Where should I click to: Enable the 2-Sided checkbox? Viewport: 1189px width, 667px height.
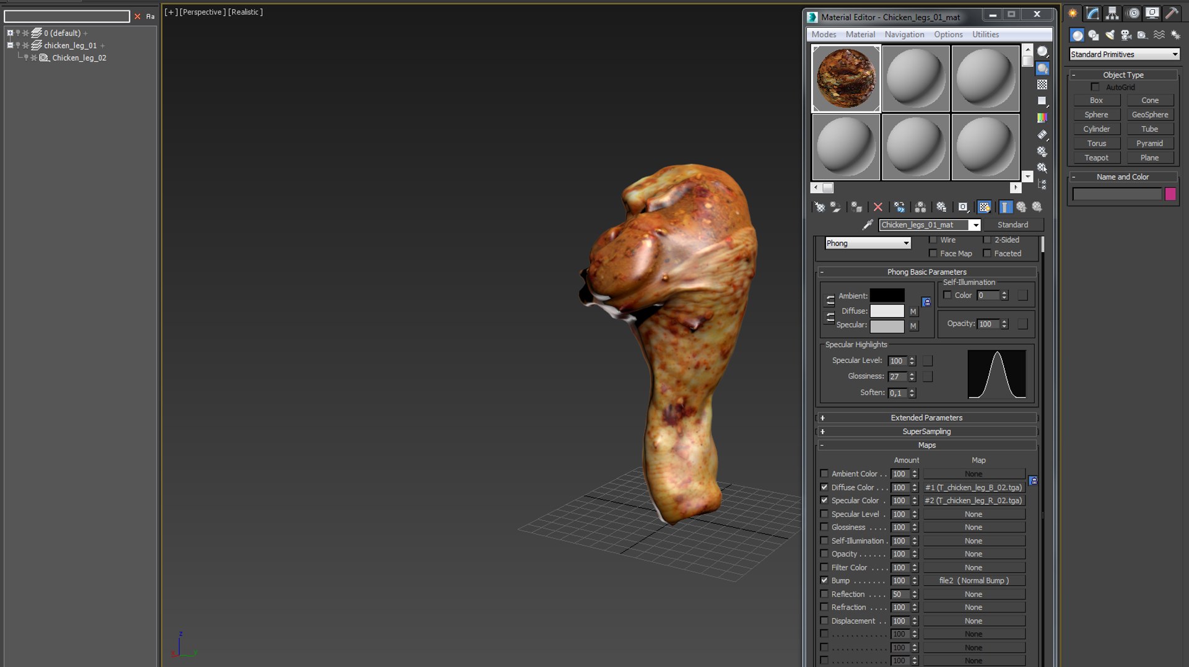(987, 240)
